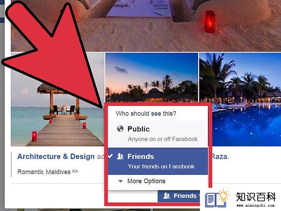This screenshot has width=281, height=211.
Task: Open the Friends audience selector button
Action: tap(179, 196)
